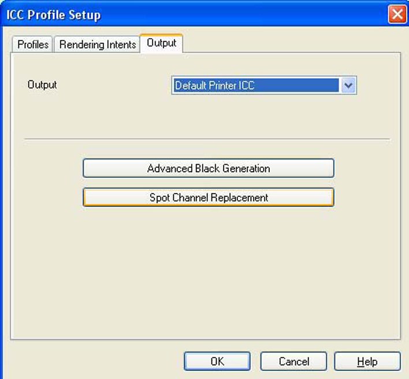409x379 pixels.
Task: Confirm the dialog with OK
Action: tap(217, 361)
